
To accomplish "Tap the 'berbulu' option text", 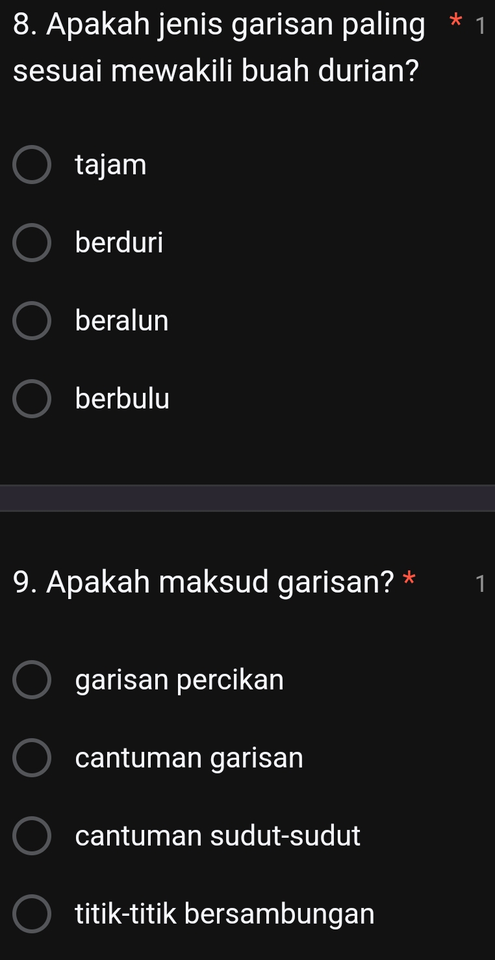I will pos(123,399).
